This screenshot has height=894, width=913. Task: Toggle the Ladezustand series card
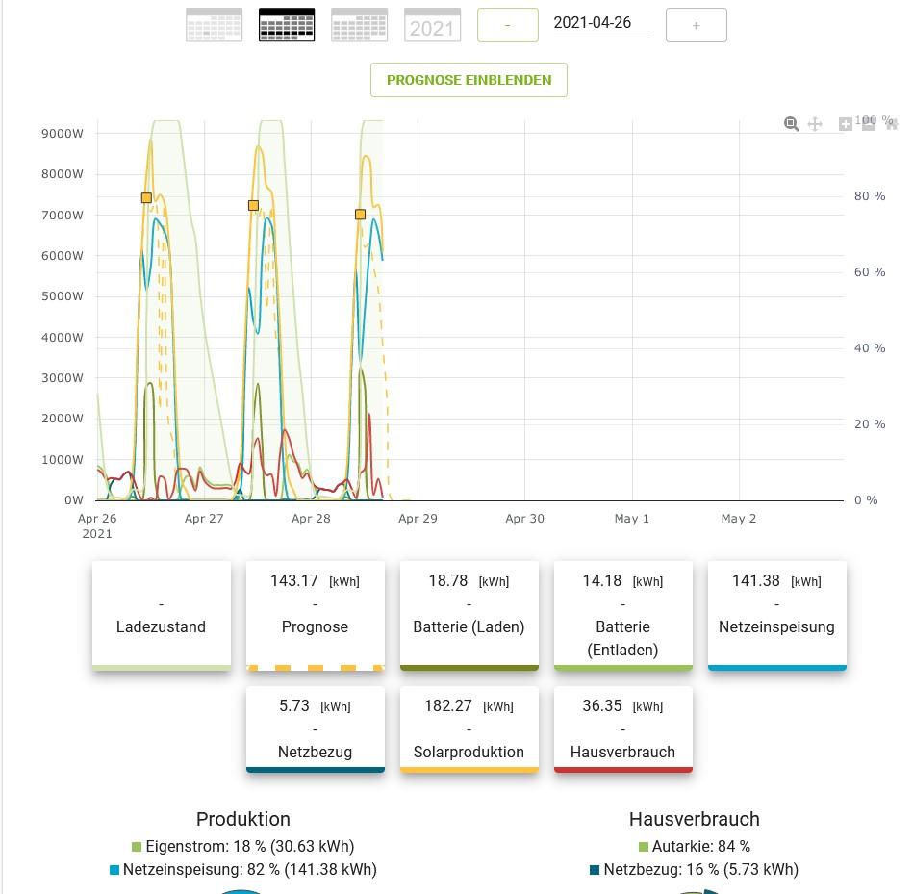tap(162, 616)
